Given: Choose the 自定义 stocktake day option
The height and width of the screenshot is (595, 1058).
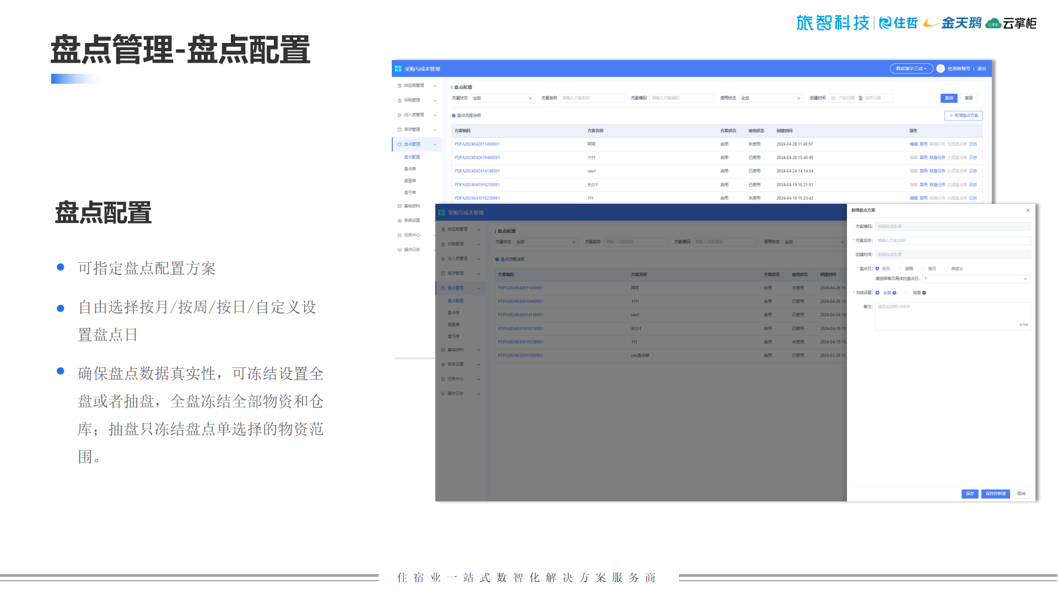Looking at the screenshot, I should coord(947,269).
